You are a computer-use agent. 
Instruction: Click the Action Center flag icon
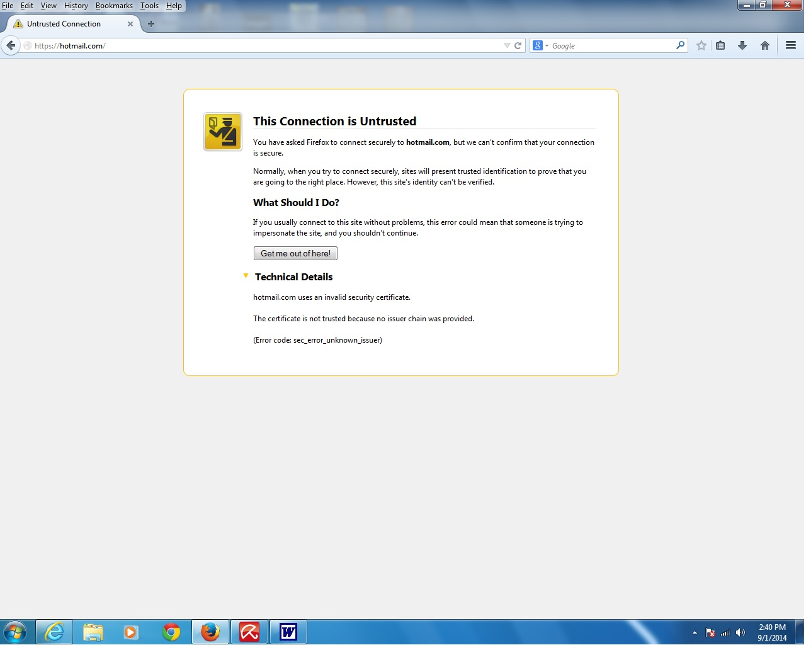tap(710, 632)
